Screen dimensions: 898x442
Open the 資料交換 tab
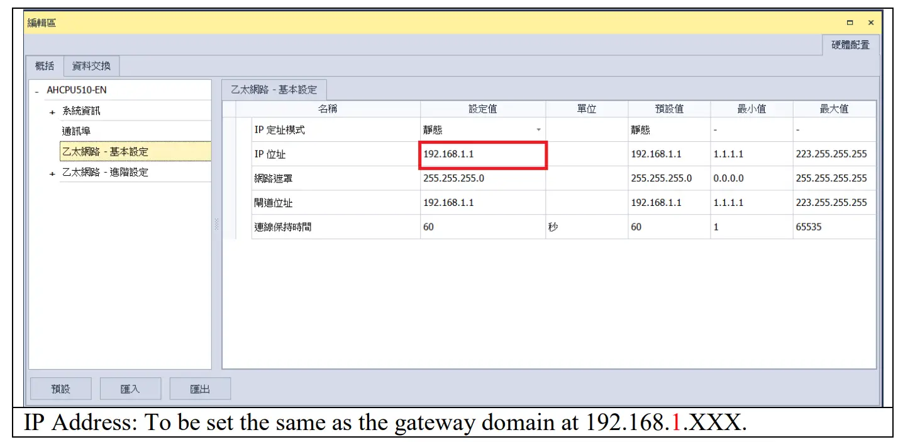point(91,66)
